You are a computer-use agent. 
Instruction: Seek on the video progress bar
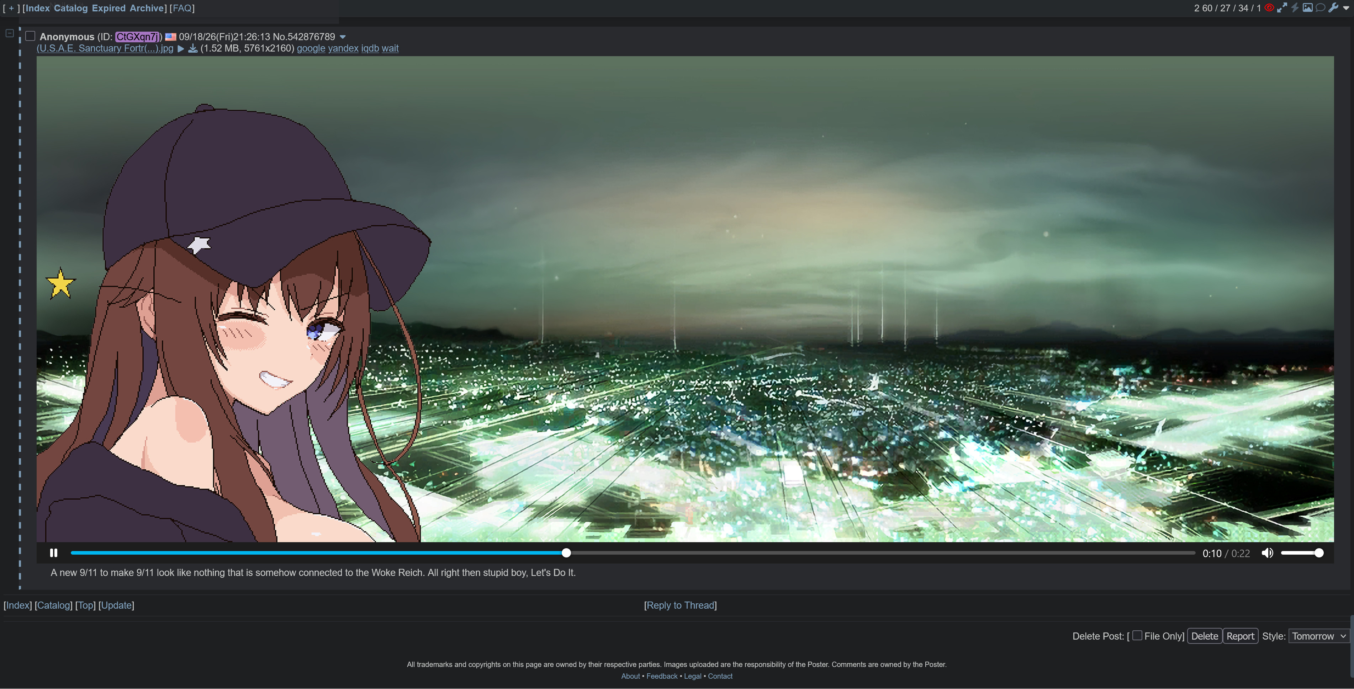[633, 553]
